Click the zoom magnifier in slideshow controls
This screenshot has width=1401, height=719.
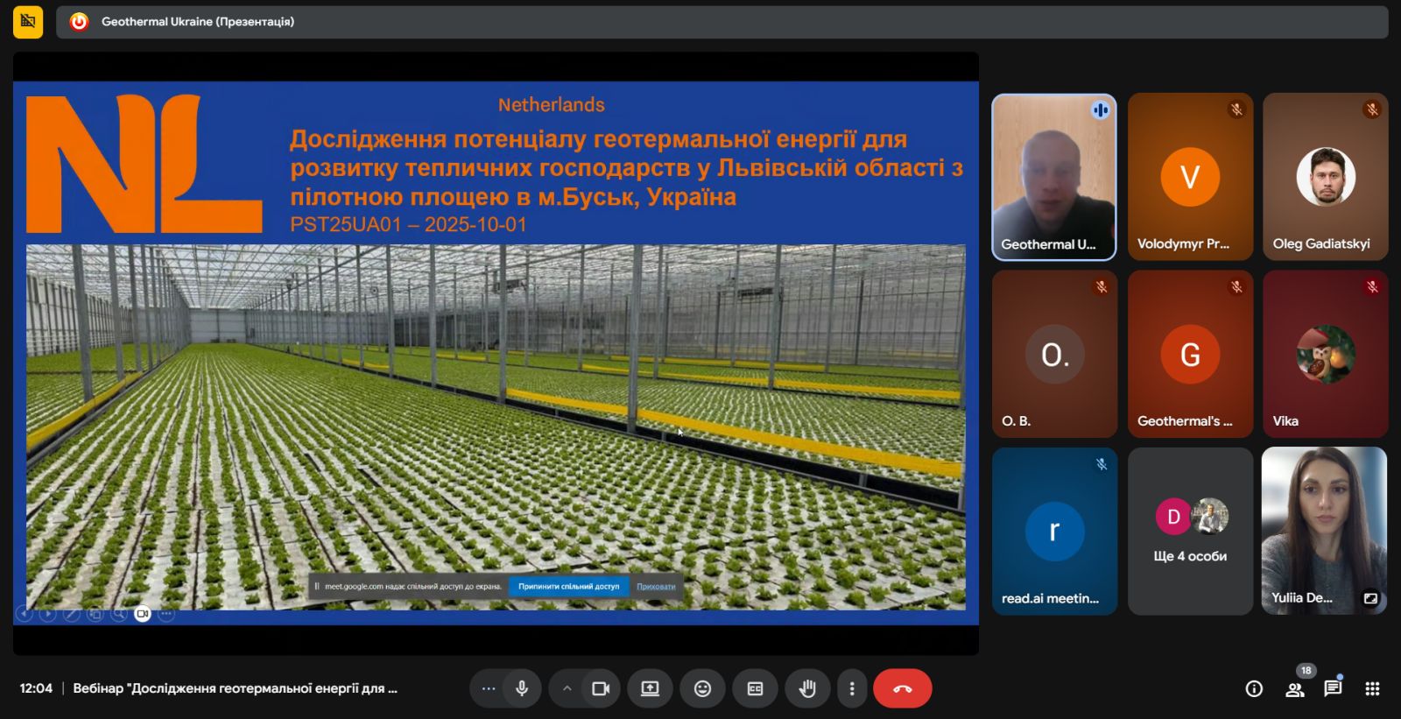(119, 614)
